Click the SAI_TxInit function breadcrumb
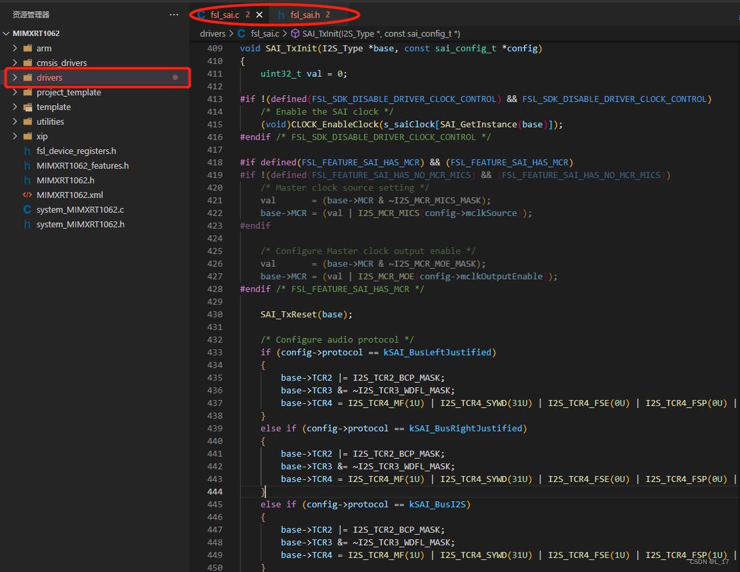Screen dimensions: 740x572 click(381, 33)
